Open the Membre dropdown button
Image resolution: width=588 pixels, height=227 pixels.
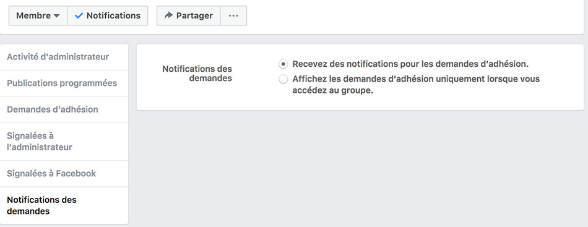[x=38, y=15]
